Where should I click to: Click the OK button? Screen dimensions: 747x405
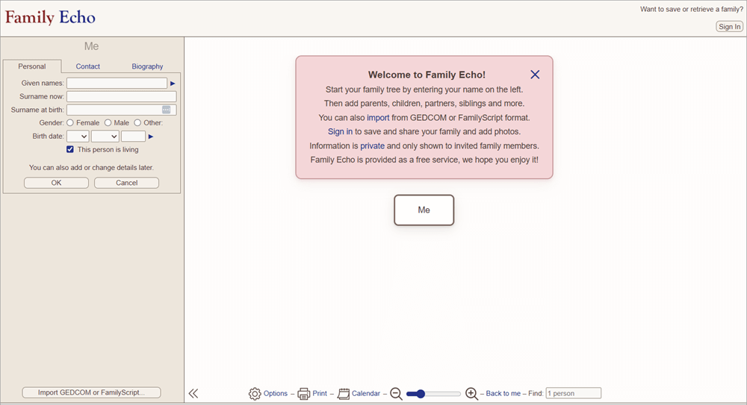[56, 183]
